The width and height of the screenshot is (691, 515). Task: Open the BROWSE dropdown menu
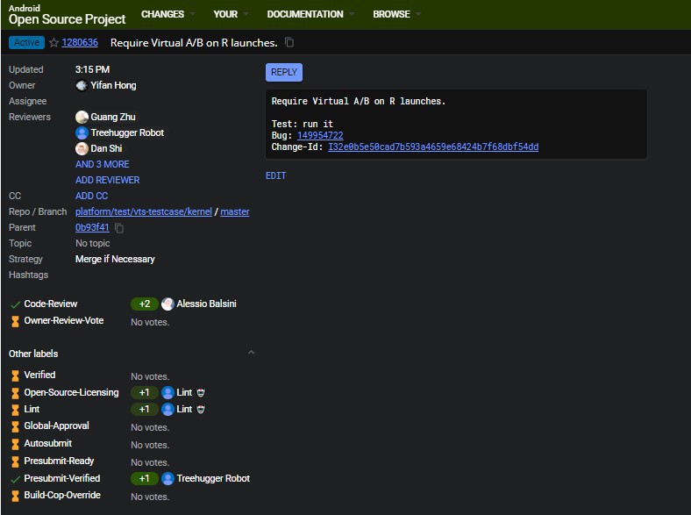coord(396,14)
